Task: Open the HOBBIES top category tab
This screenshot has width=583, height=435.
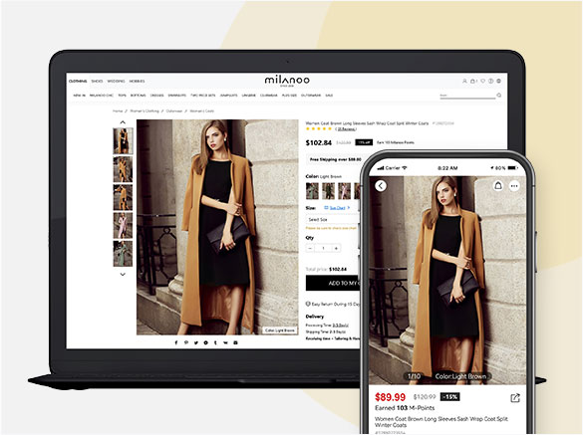Action: [137, 81]
